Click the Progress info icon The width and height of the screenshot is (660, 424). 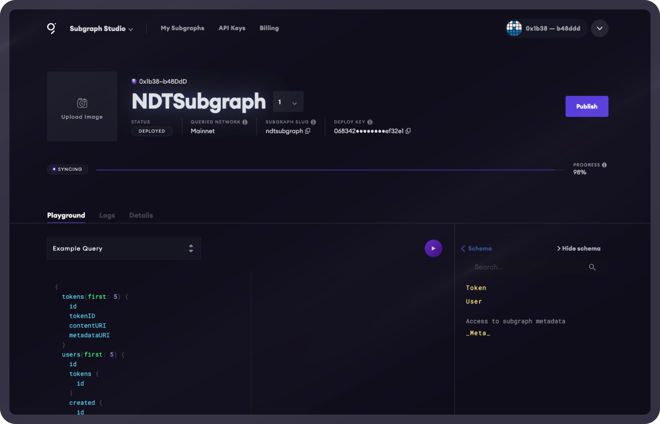click(x=604, y=165)
